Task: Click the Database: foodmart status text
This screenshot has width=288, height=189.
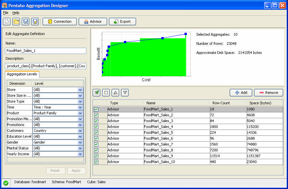Action: [30, 182]
